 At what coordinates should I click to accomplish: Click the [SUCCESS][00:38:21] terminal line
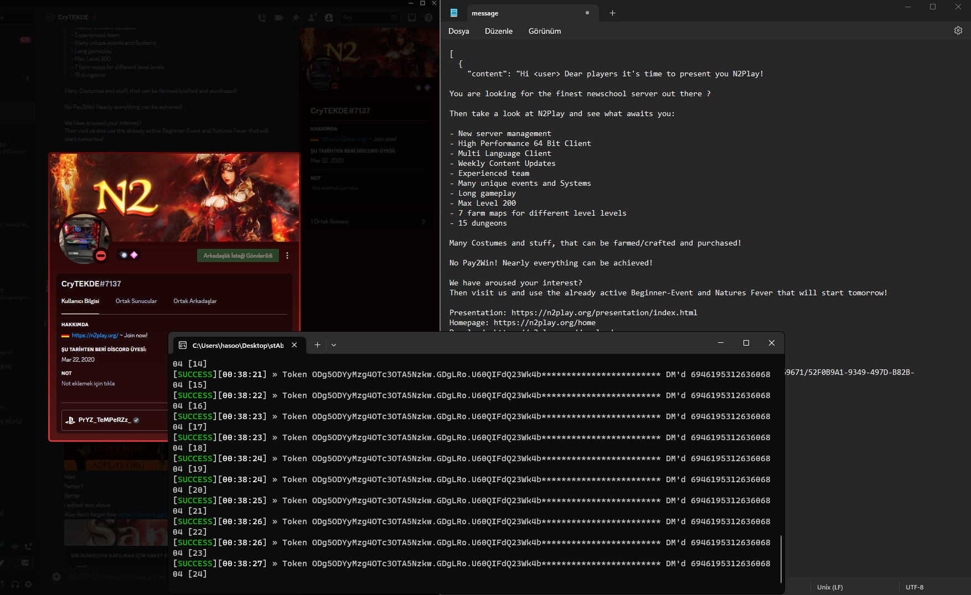(x=471, y=374)
